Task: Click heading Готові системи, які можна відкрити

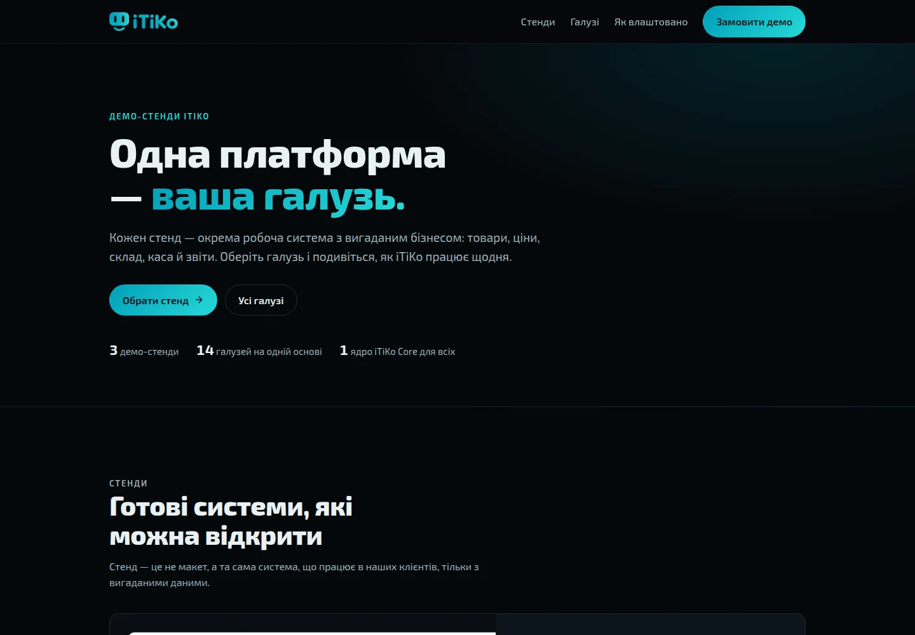Action: click(x=231, y=521)
